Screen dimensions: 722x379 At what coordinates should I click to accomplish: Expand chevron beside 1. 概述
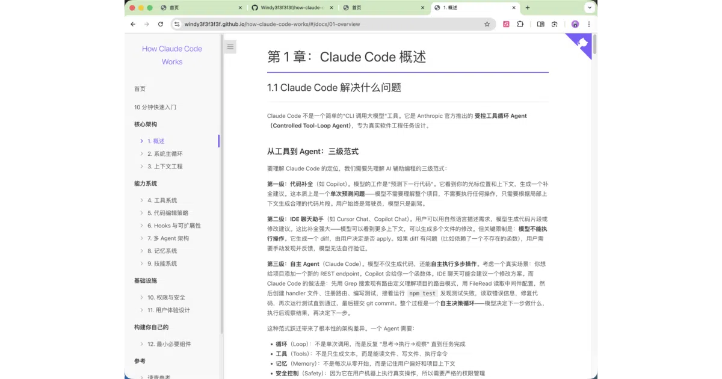141,141
